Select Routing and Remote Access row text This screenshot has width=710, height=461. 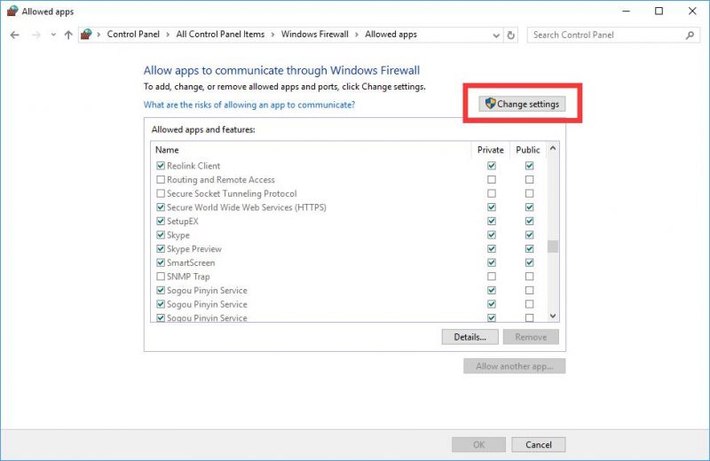point(220,180)
